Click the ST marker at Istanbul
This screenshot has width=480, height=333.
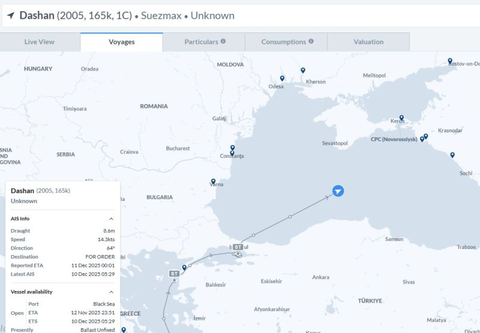[238, 247]
